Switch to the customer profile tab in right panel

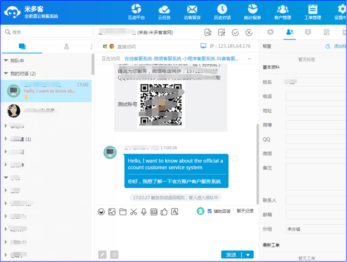[x=289, y=32]
